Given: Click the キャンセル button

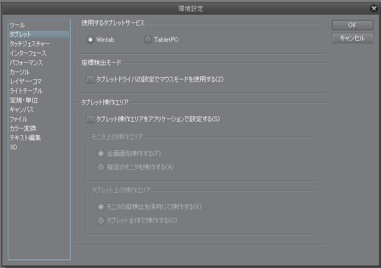Looking at the screenshot, I should click(353, 38).
